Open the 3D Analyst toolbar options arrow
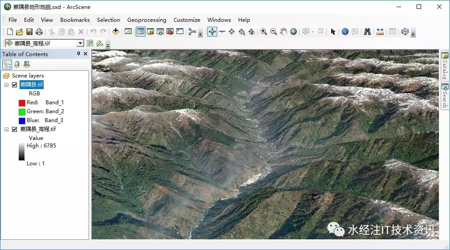 (108, 45)
